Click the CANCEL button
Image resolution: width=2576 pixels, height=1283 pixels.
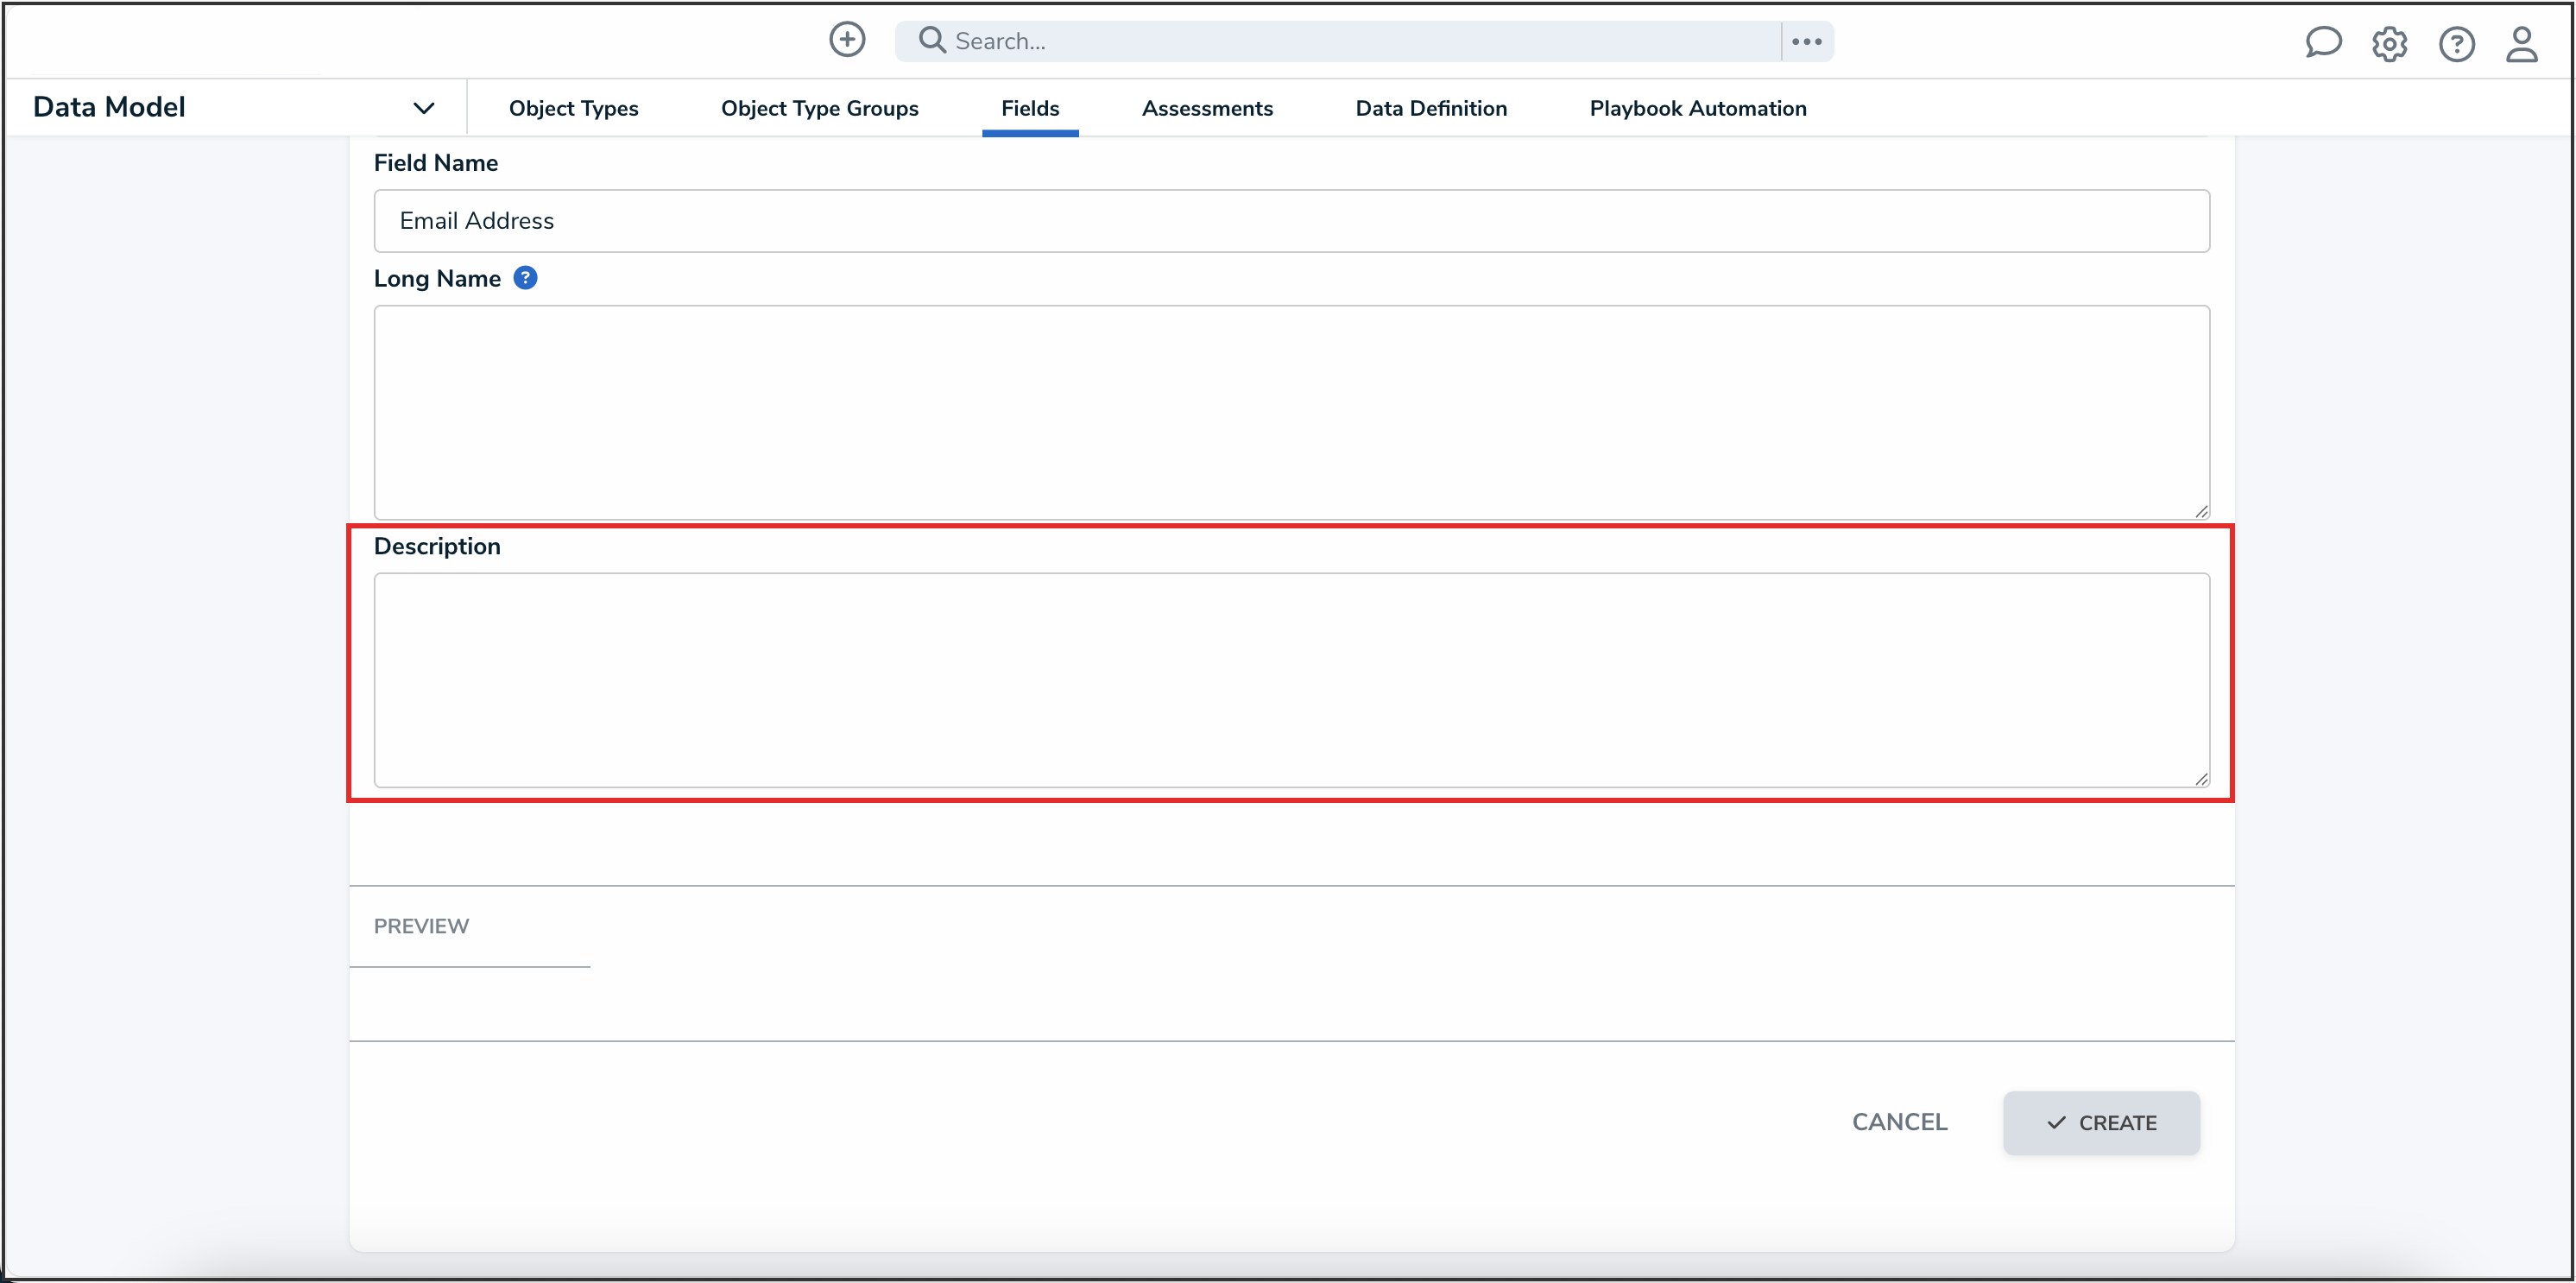click(1899, 1122)
